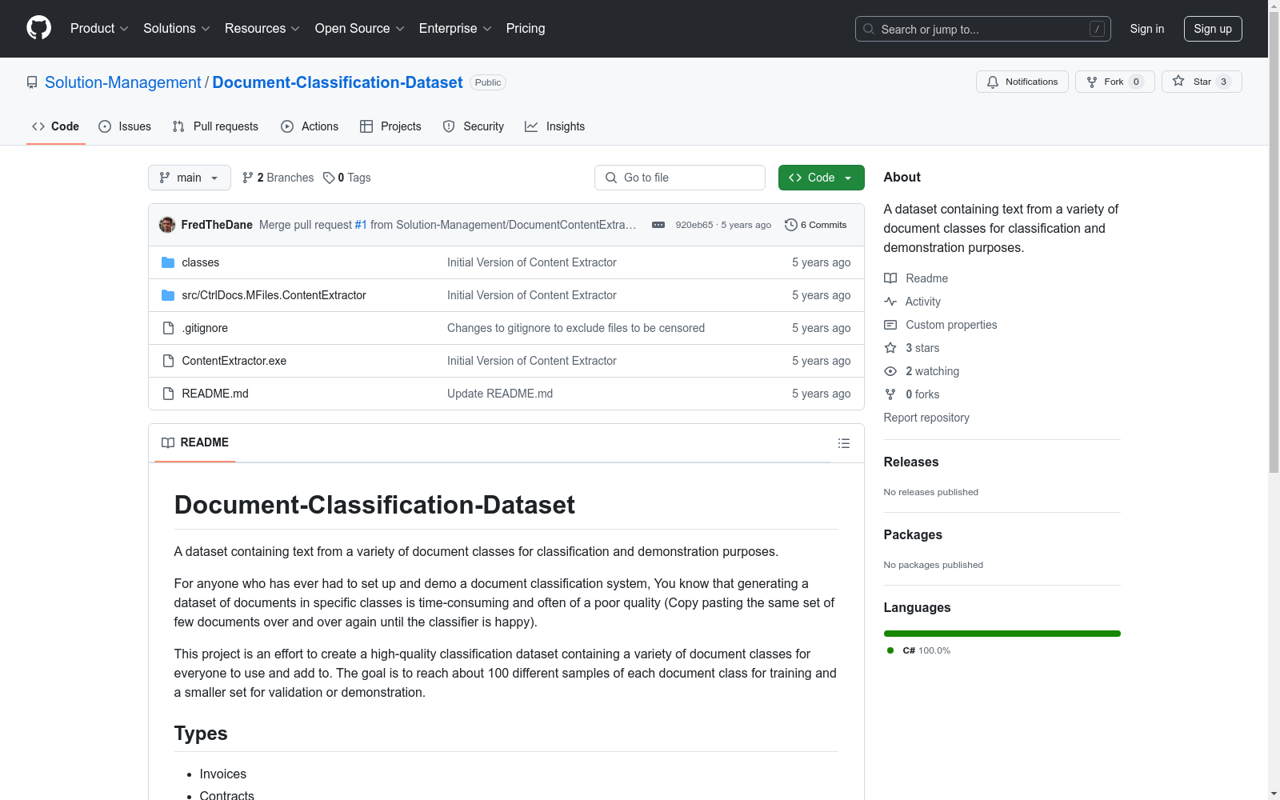Select the README tab heading
Screen dimensions: 1280x800
[195, 442]
